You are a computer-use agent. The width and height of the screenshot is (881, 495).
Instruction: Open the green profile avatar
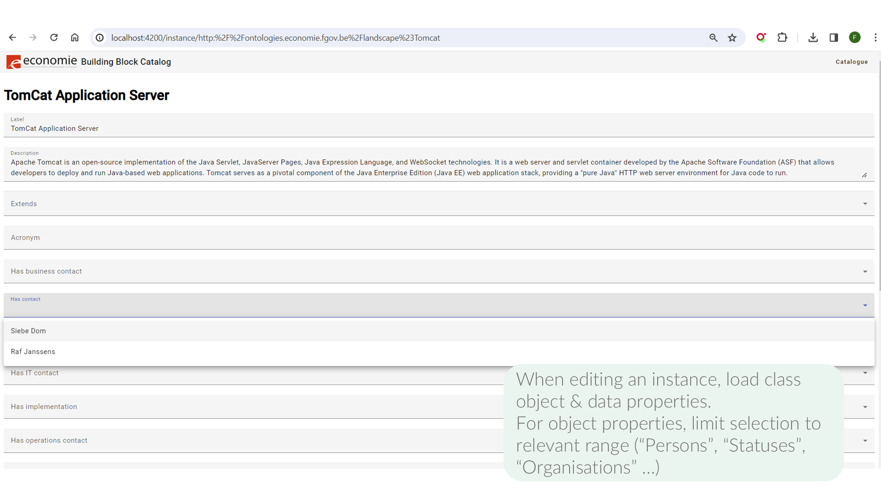pos(855,38)
